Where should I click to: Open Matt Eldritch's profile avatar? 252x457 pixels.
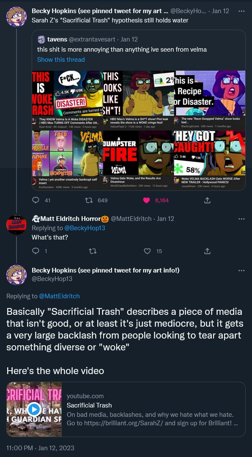tap(16, 225)
